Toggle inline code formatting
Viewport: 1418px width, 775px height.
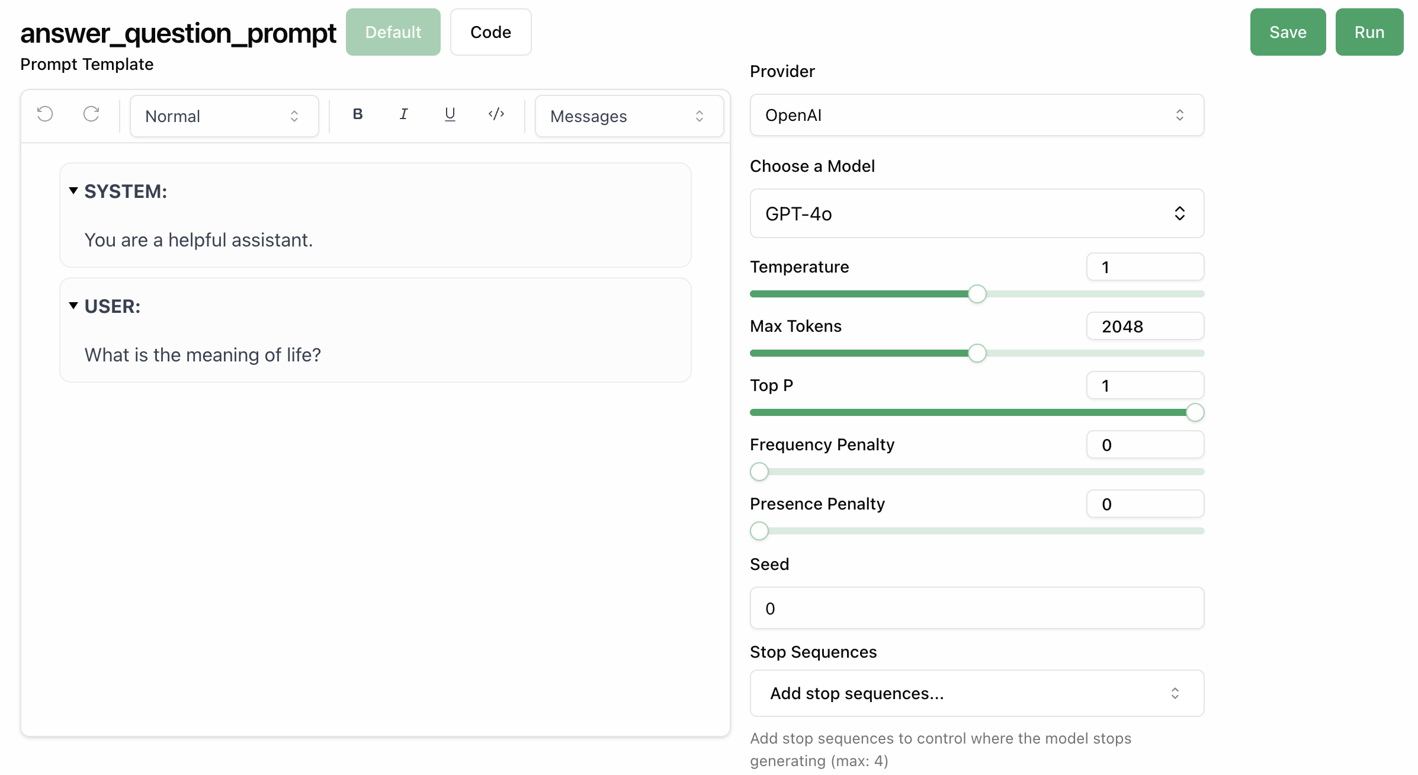[496, 114]
